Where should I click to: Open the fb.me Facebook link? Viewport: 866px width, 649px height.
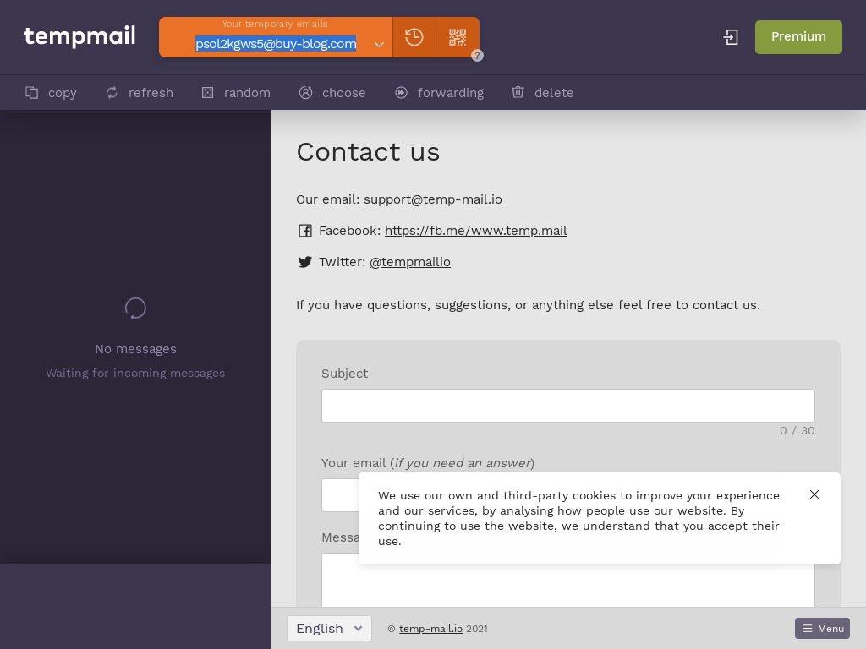tap(476, 231)
